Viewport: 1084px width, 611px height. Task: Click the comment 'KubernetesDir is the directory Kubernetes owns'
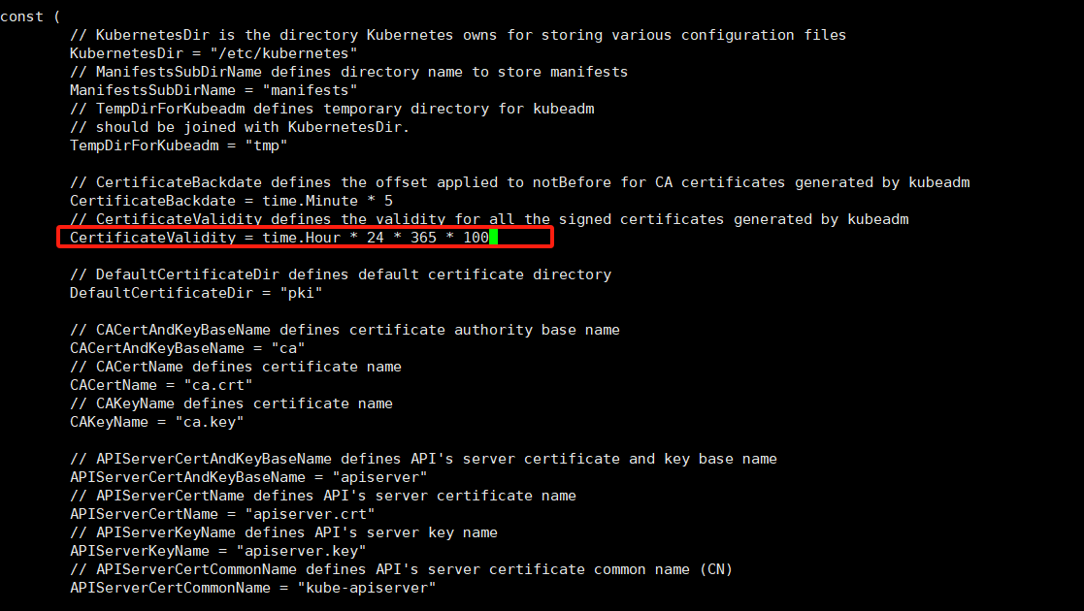pos(458,35)
